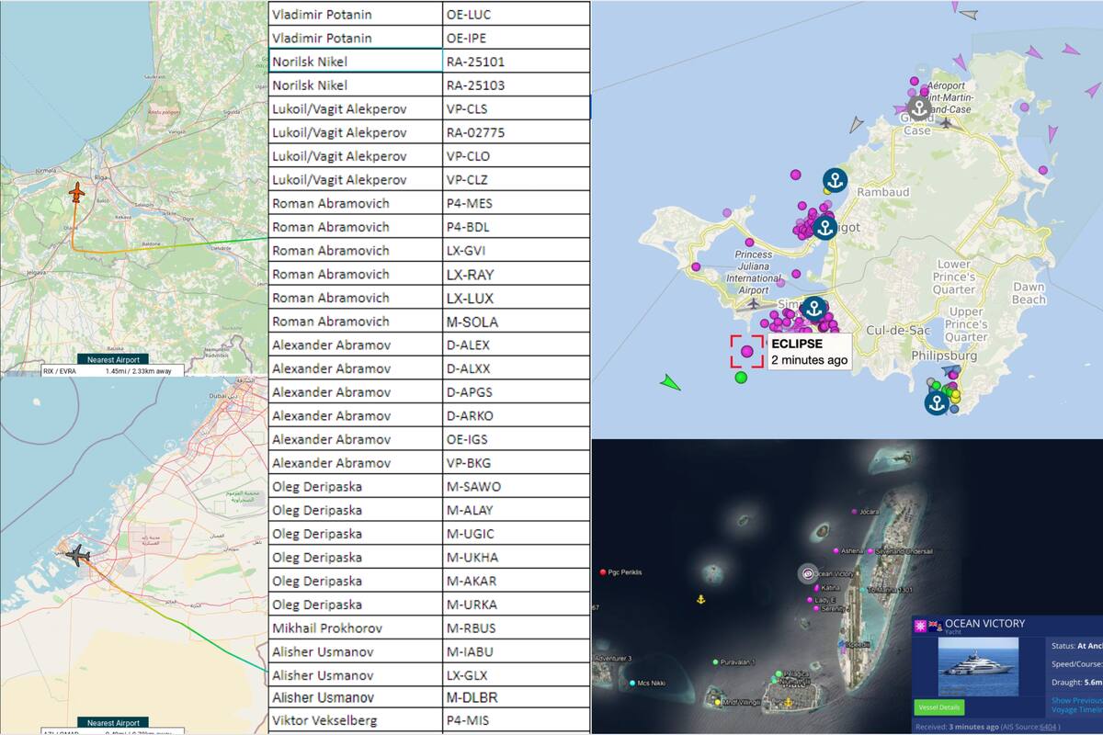Click the green Puravalan 1 vessel marker

pyautogui.click(x=716, y=661)
